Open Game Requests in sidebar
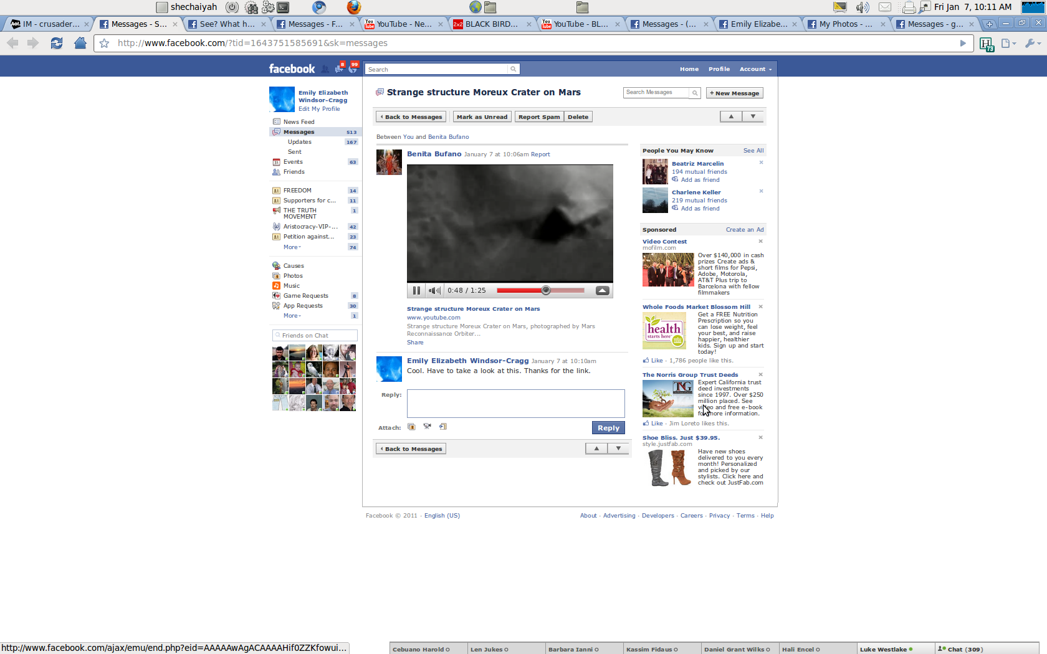The width and height of the screenshot is (1047, 654). (x=305, y=296)
